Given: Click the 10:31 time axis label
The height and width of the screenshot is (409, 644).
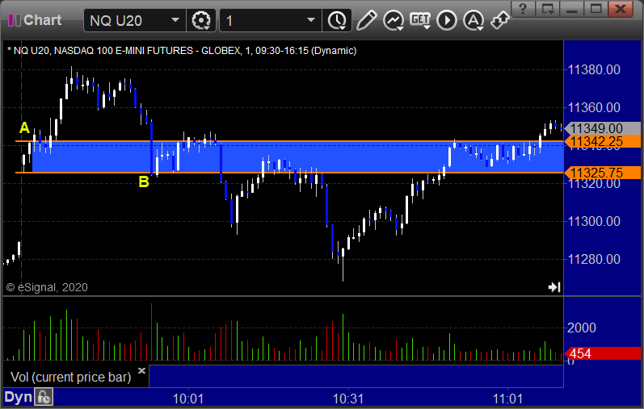Looking at the screenshot, I should pos(348,399).
